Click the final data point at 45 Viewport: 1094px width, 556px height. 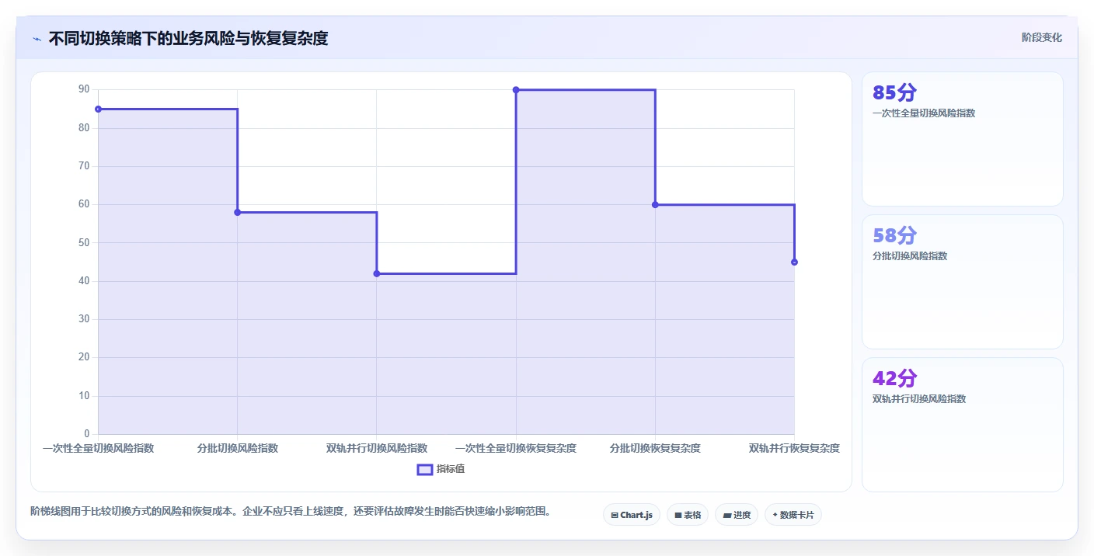[x=794, y=262]
